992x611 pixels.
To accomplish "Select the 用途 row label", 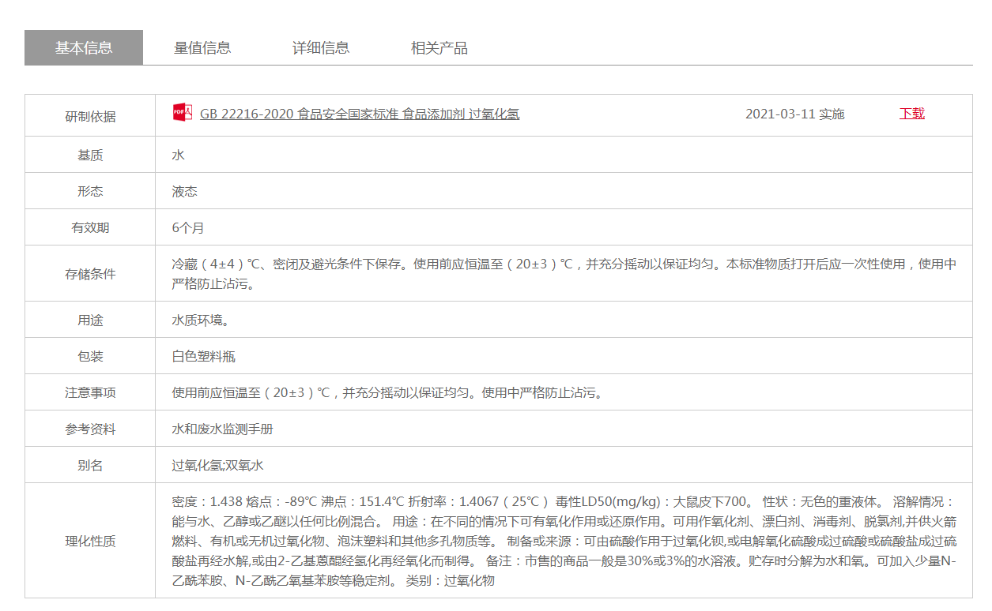I will tap(90, 320).
